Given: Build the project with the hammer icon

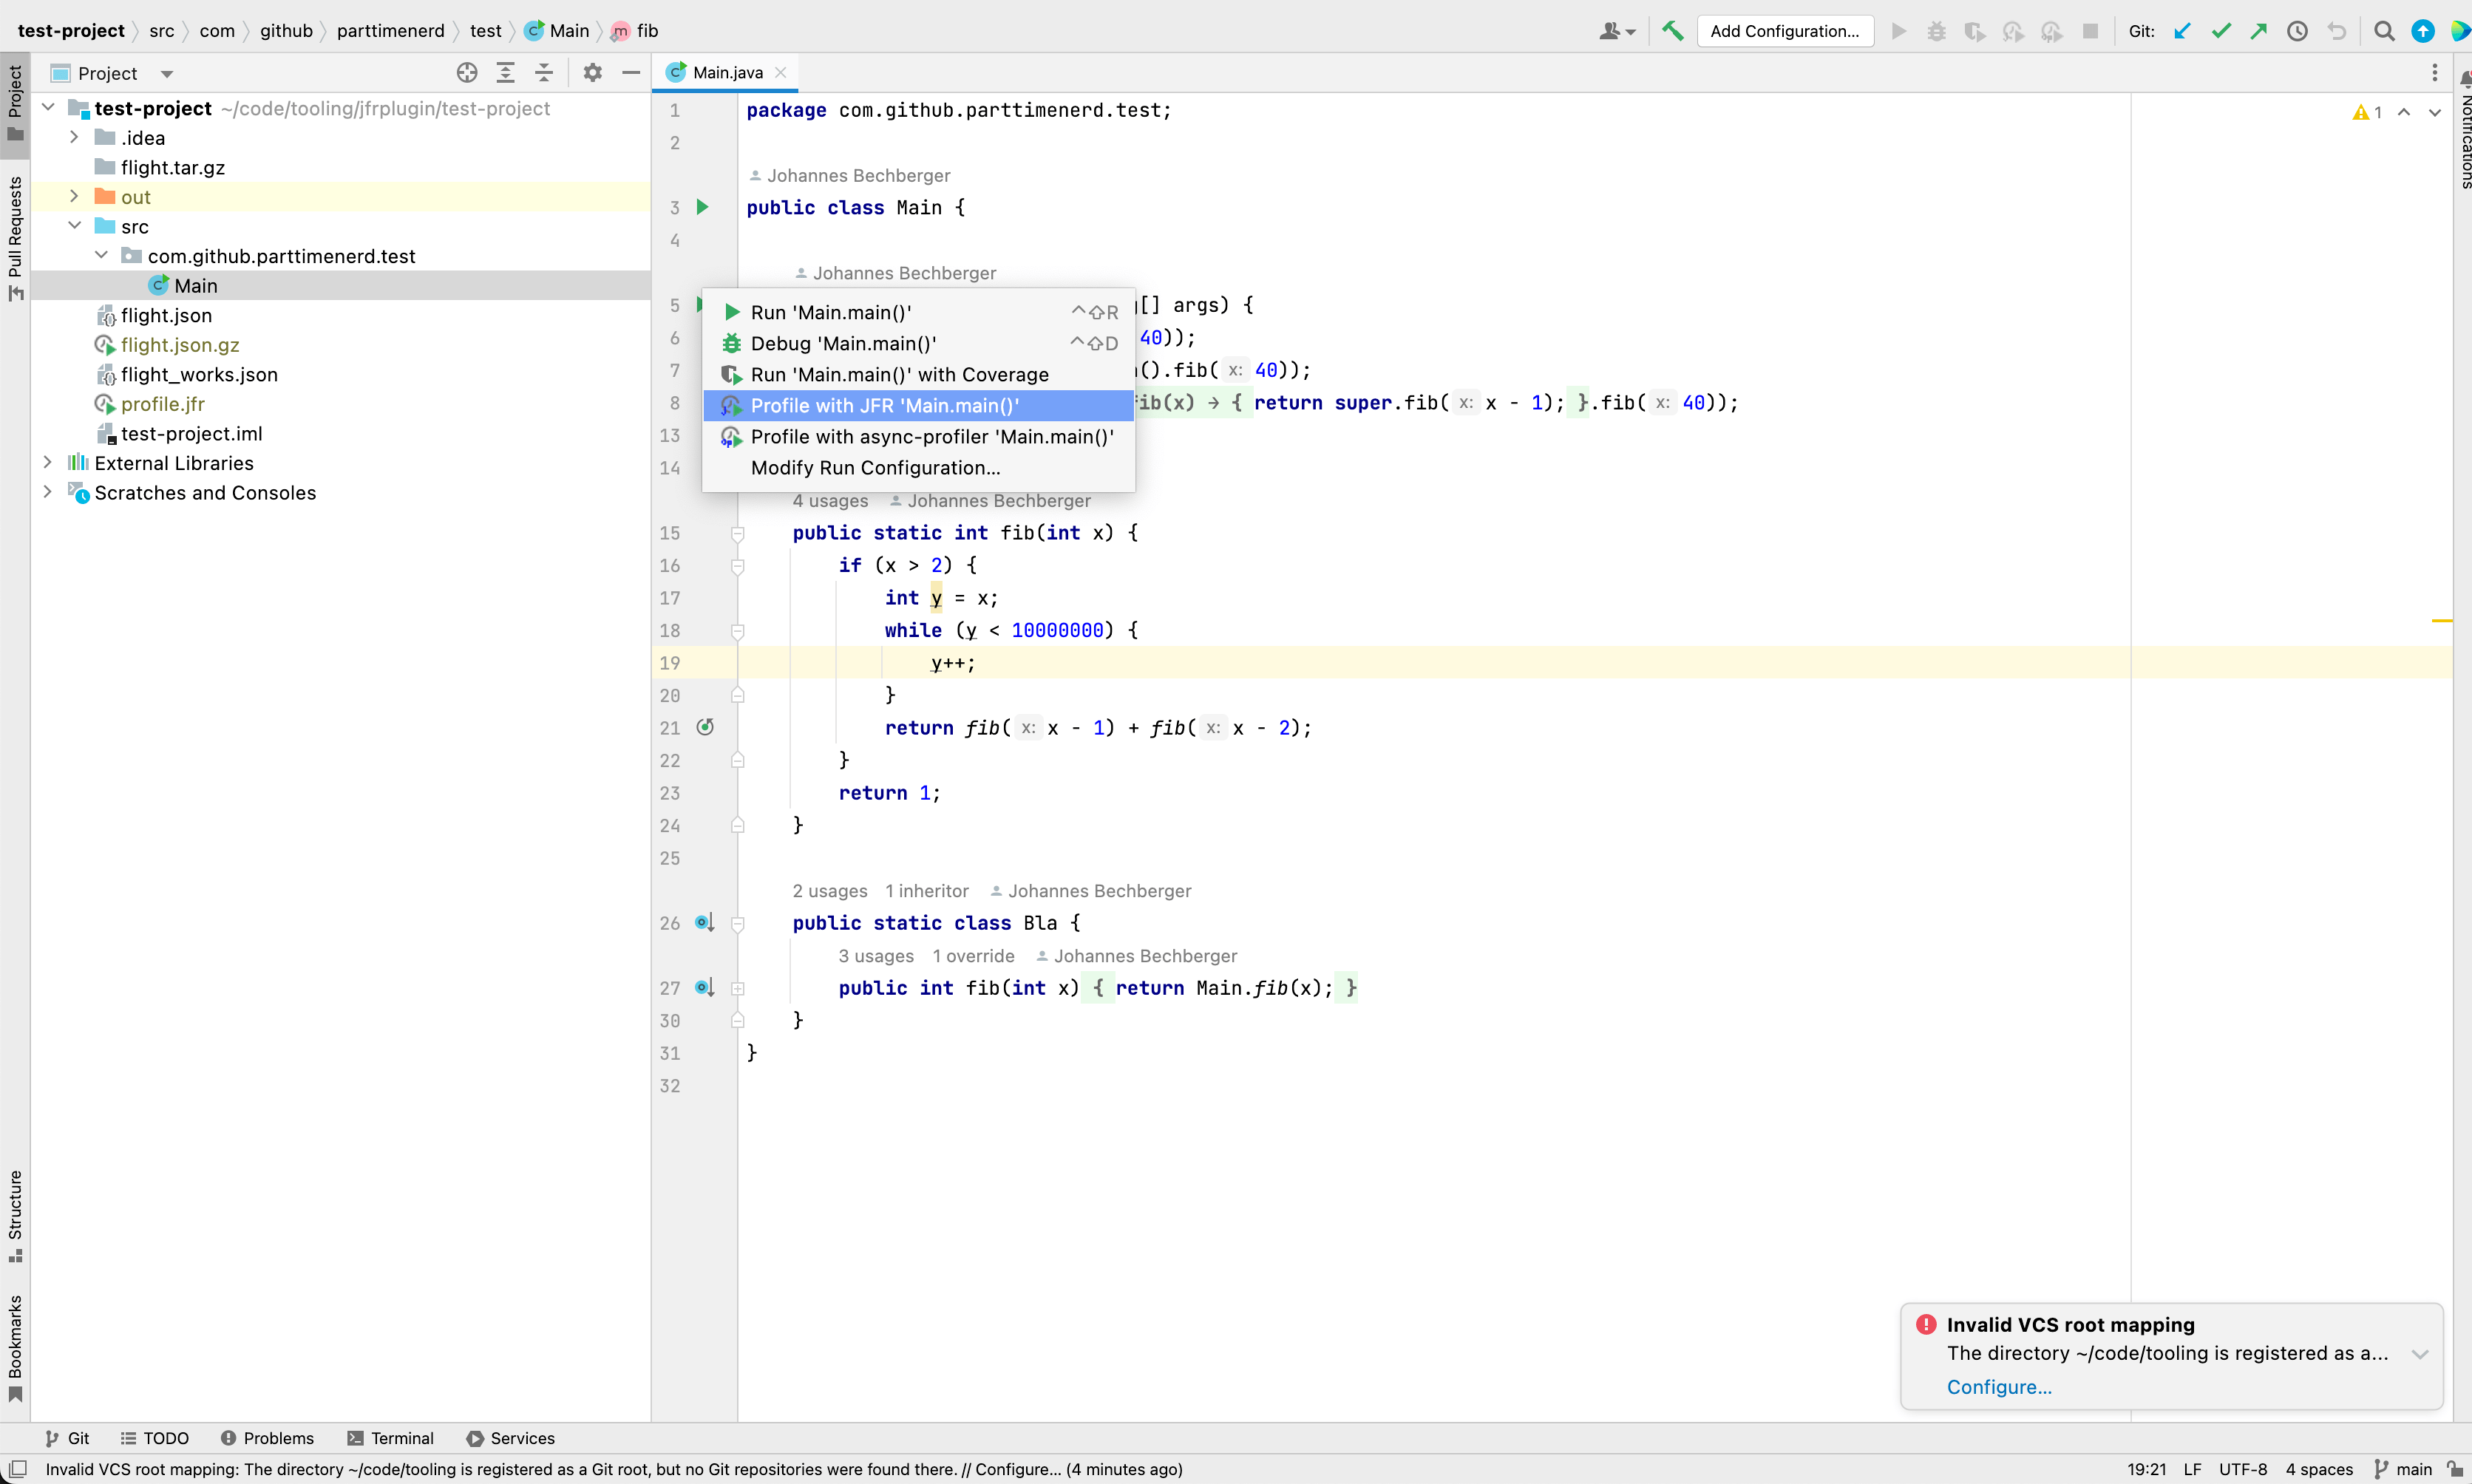Looking at the screenshot, I should pos(1672,31).
